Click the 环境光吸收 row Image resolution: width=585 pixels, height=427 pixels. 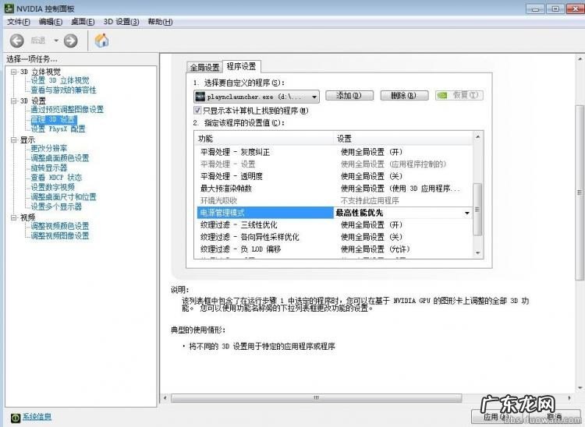tap(334, 200)
